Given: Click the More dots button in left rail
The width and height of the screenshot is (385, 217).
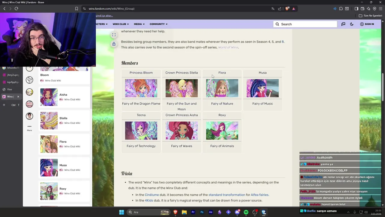Looking at the screenshot, I should [x=29, y=128].
